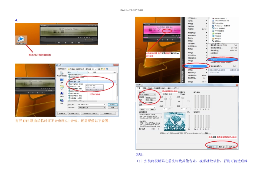Viewport: 257px width, 181px height.
Task: Switch to the SPDIF tab in AC3Filter
Action: 163,88
